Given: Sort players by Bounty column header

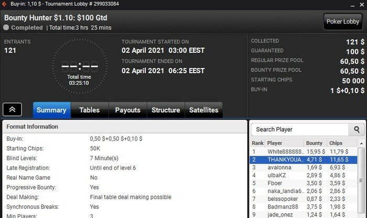Looking at the screenshot, I should (315, 143).
